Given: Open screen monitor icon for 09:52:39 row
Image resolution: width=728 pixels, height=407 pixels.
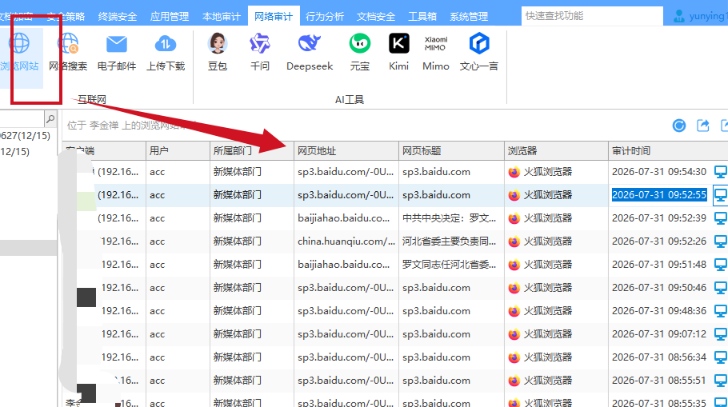Looking at the screenshot, I should (x=721, y=218).
